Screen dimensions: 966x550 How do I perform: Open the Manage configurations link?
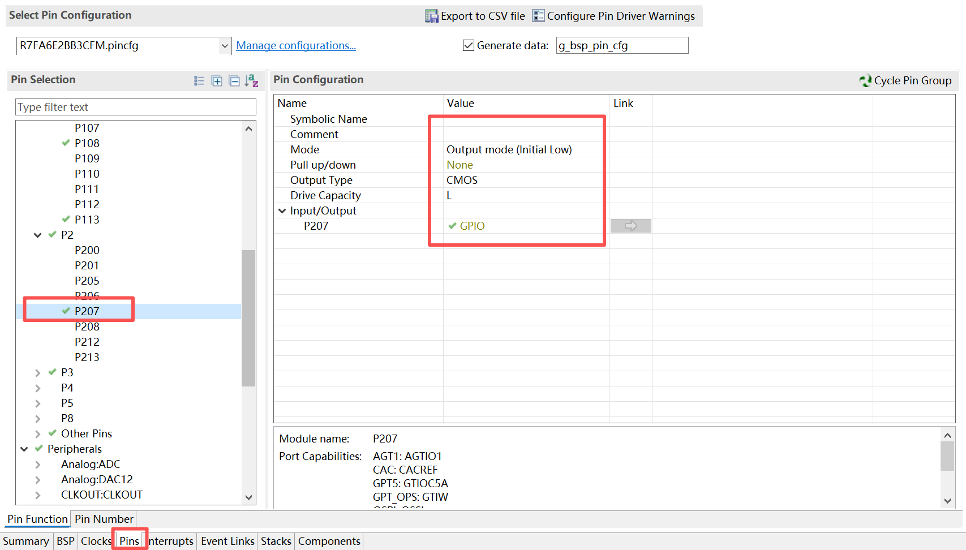pos(296,45)
